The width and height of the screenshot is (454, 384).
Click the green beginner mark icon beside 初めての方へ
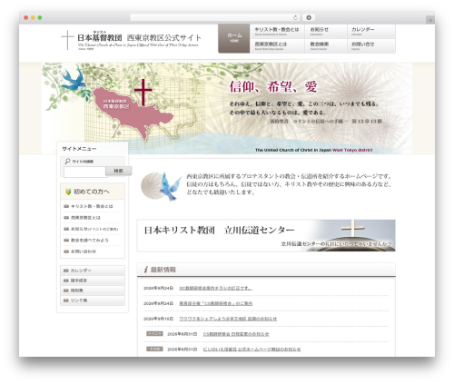pos(68,192)
